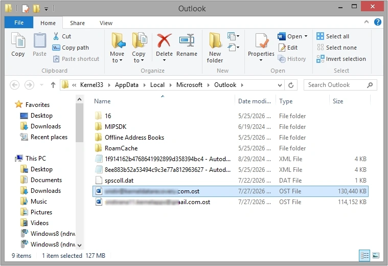Open the Customize Quick Access Toolbar dropdown
Screen dimensions: 388x266
tap(47, 9)
